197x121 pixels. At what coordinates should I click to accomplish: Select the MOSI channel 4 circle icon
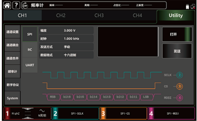tap(180, 98)
